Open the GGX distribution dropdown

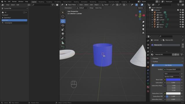172,74
